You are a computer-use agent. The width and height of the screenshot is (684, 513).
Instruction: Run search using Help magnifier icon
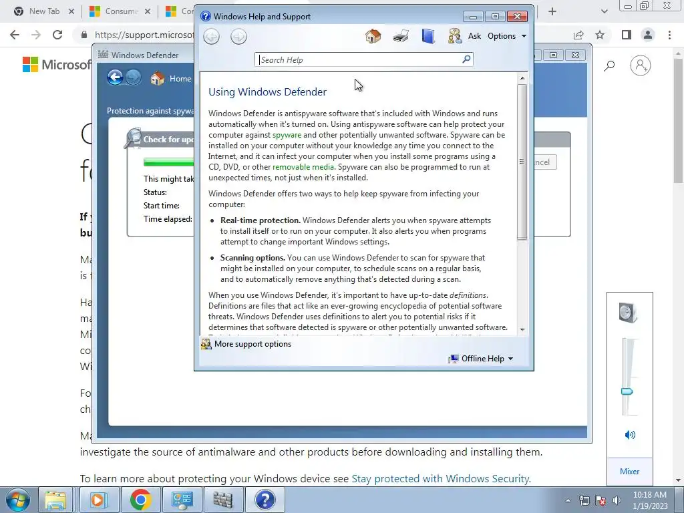coord(466,59)
